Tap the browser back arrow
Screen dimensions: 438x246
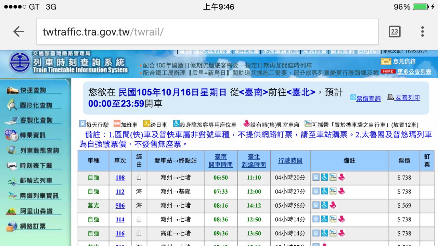(x=18, y=32)
